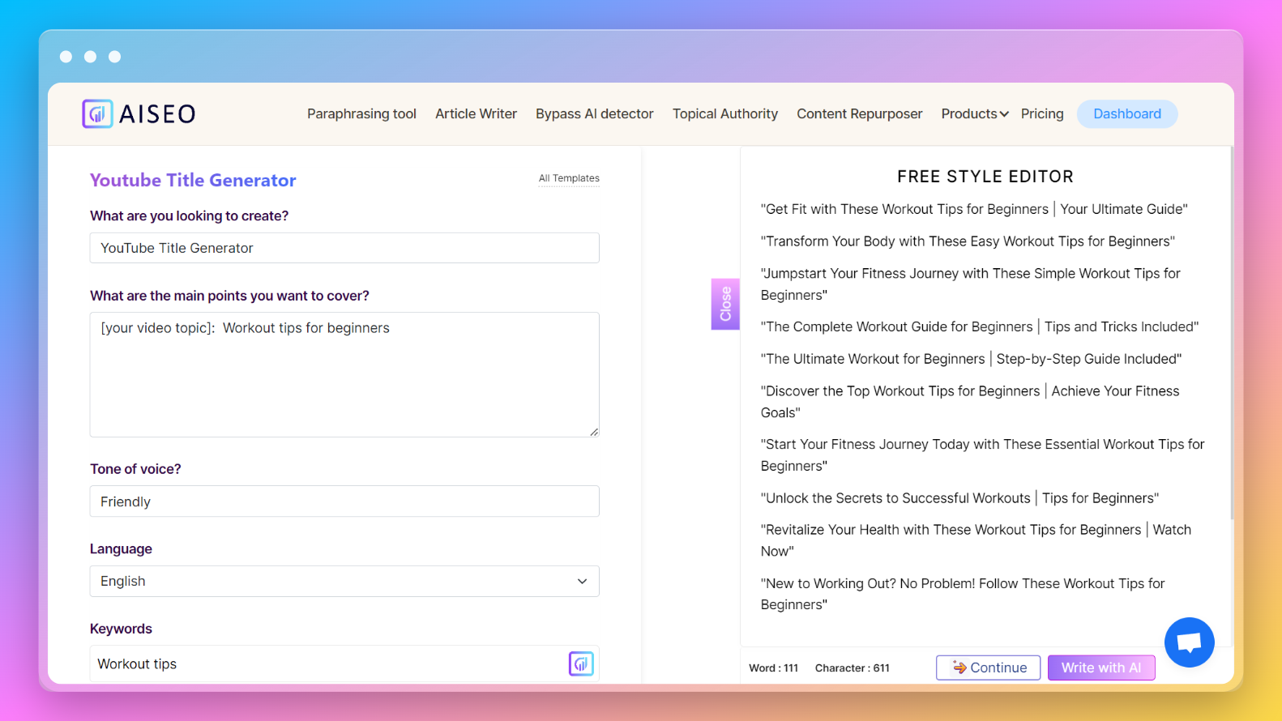Click the Continue button

coord(988,668)
